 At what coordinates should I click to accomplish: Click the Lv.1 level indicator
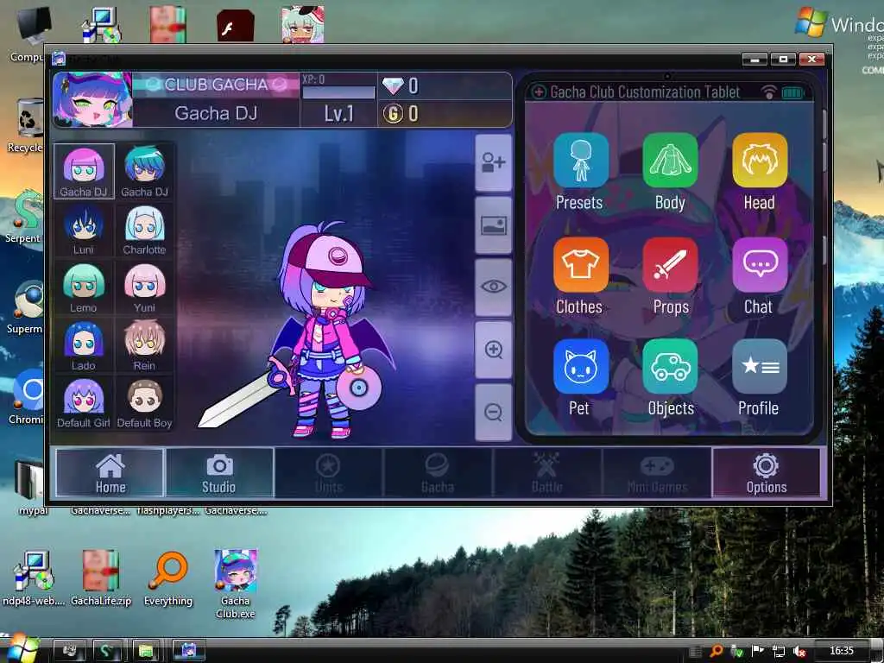[338, 114]
